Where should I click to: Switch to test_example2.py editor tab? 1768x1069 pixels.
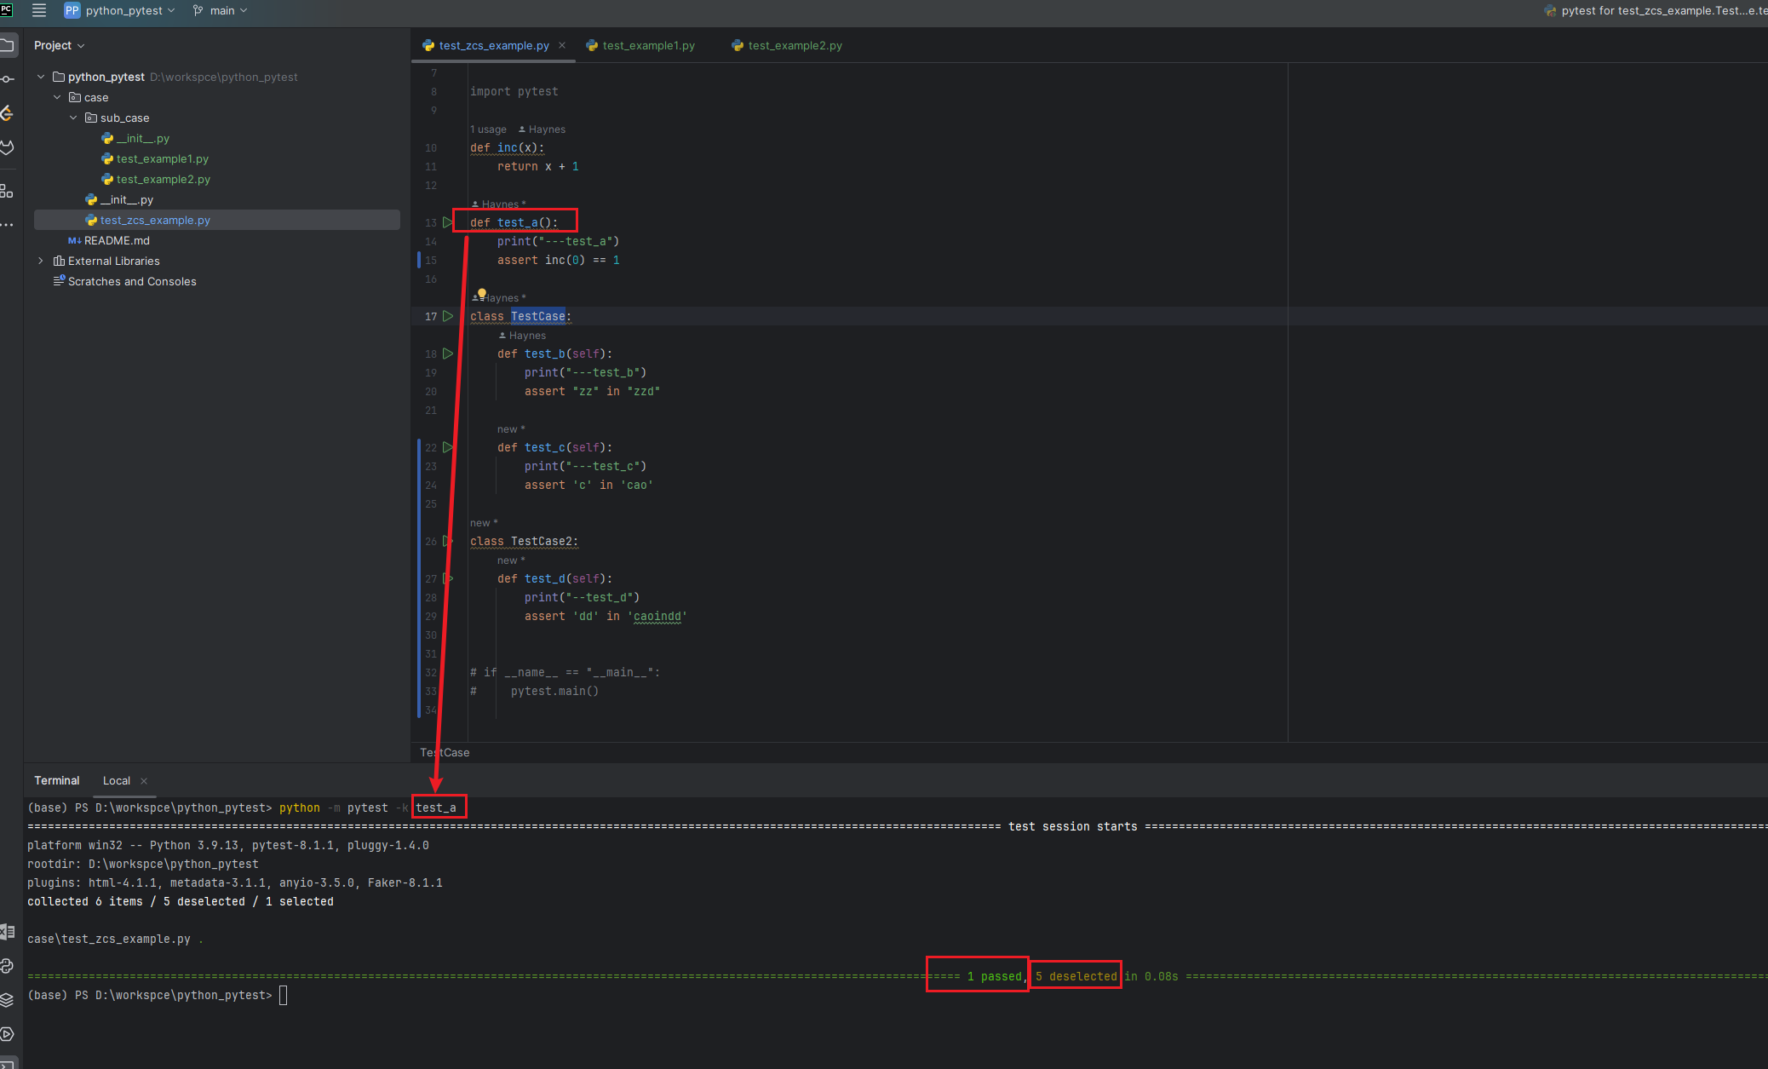click(794, 45)
